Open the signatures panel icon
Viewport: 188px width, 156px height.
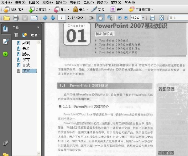coord(6,41)
